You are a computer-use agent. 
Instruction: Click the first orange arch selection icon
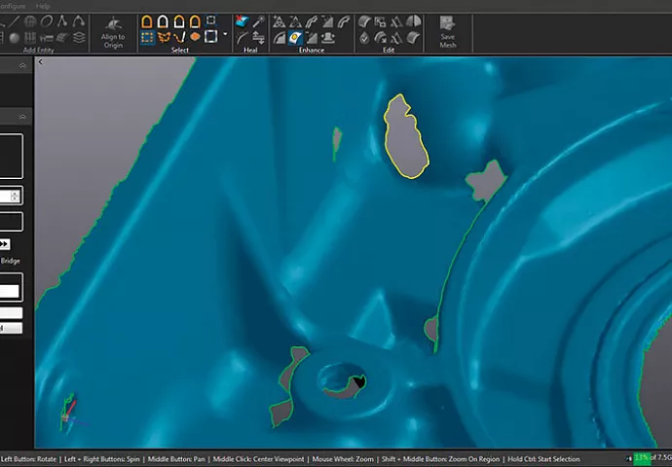point(147,21)
